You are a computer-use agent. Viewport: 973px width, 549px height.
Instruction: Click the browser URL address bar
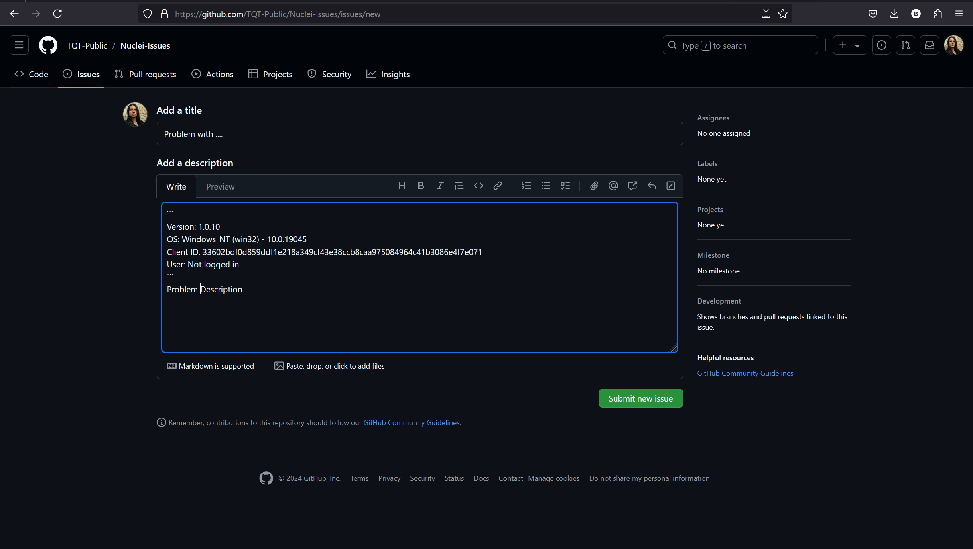pos(465,14)
